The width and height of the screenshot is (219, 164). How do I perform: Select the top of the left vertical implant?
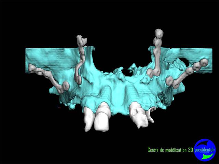[81, 41]
